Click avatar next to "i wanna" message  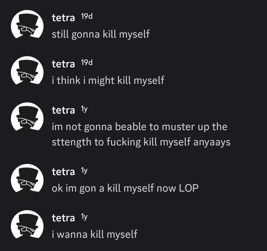click(x=27, y=225)
